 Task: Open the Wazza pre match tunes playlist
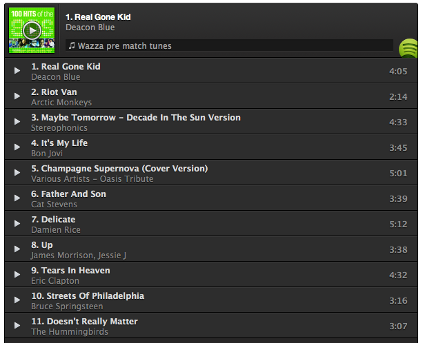coord(124,46)
